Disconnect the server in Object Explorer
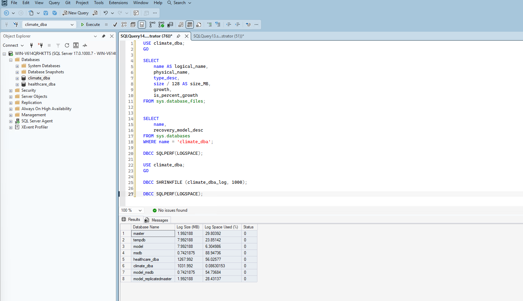 click(x=40, y=45)
